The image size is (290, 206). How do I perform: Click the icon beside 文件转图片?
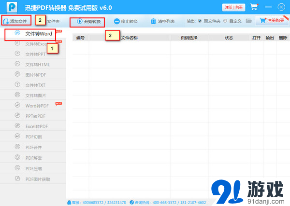(x=17, y=95)
